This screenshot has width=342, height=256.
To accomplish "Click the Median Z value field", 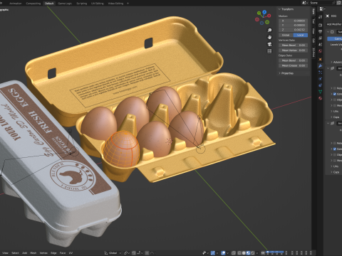I will pos(293,30).
